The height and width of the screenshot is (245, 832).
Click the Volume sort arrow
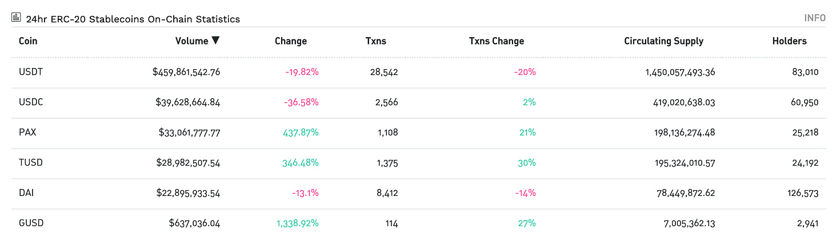click(215, 41)
